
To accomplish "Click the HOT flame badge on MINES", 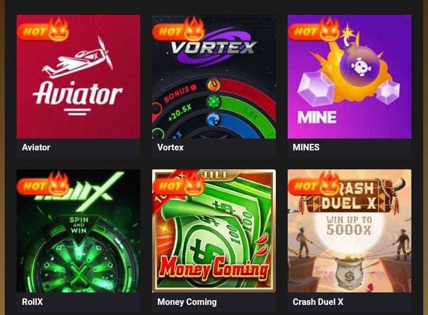I will click(314, 29).
